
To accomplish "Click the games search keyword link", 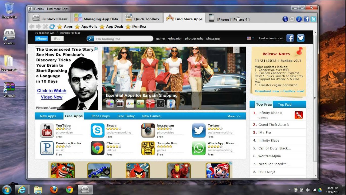I will [161, 38].
